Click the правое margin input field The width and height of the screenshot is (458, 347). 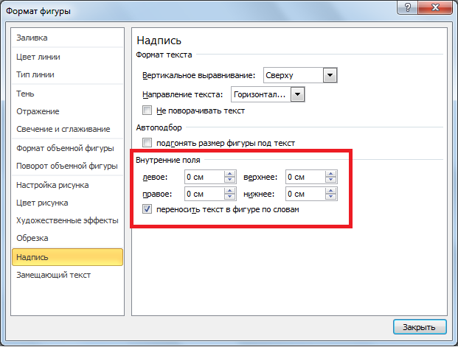[x=204, y=194]
